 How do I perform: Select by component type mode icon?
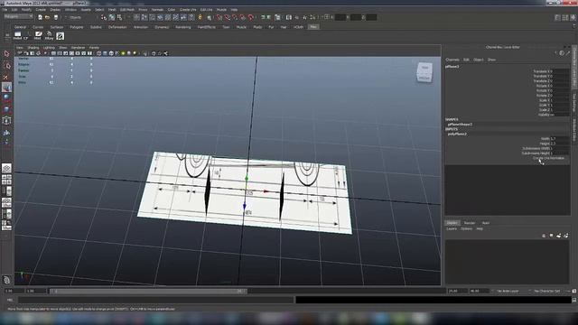click(119, 17)
